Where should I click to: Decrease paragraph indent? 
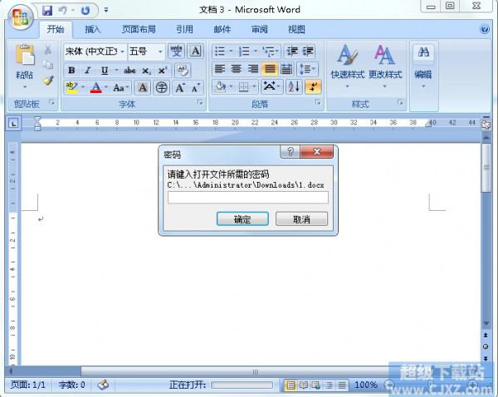292,51
